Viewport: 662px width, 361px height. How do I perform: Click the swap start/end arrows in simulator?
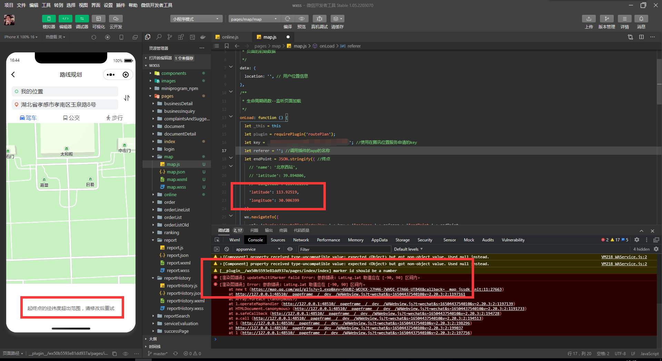(x=127, y=98)
